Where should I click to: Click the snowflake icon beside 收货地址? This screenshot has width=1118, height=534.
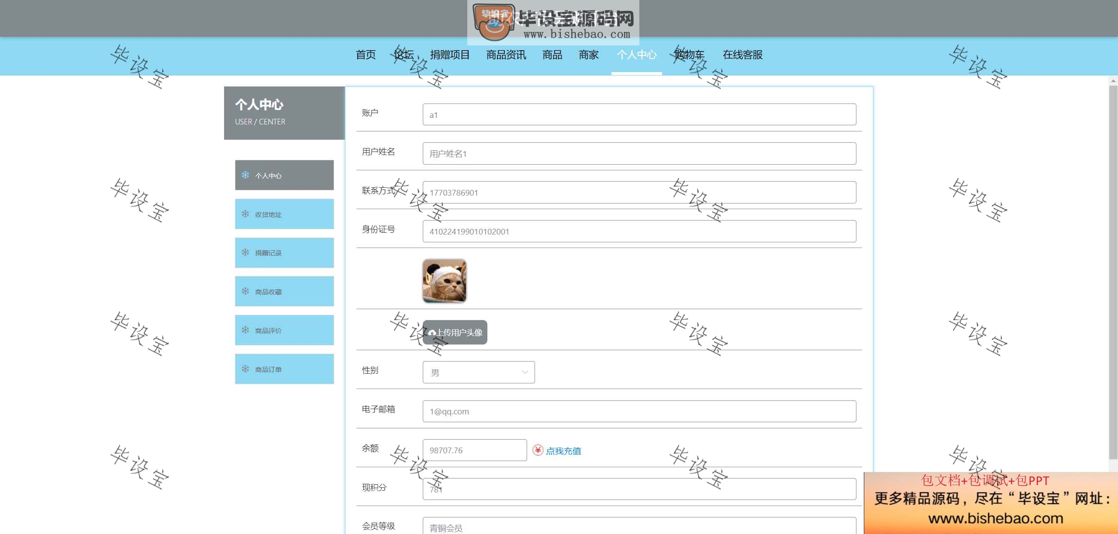[245, 214]
